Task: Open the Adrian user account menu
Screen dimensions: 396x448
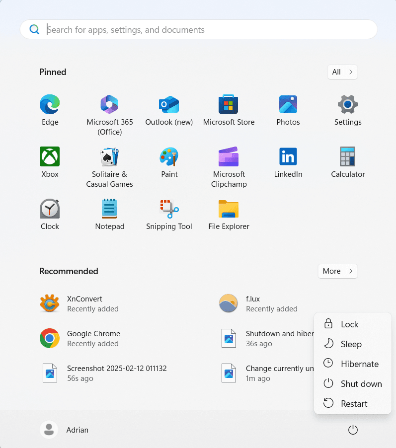Action: (64, 430)
